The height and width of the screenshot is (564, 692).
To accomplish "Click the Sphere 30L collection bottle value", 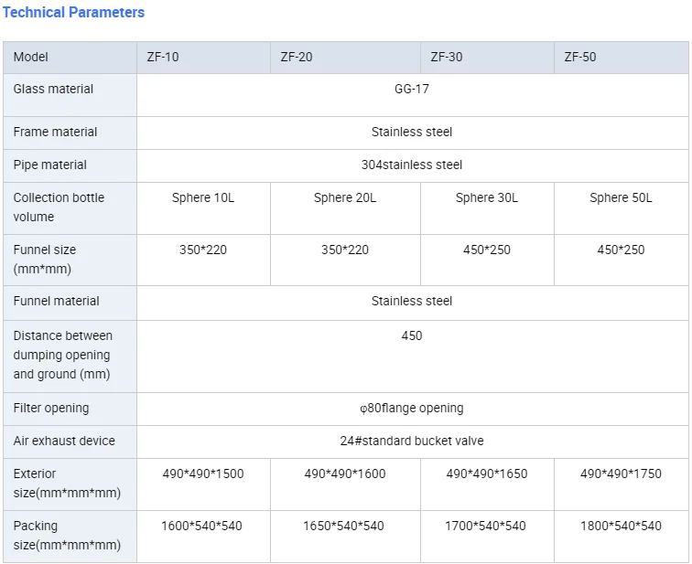I will 487,197.
